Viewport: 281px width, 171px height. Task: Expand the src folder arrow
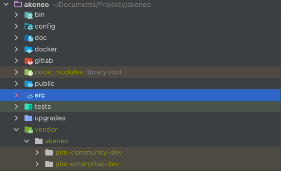coord(16,95)
